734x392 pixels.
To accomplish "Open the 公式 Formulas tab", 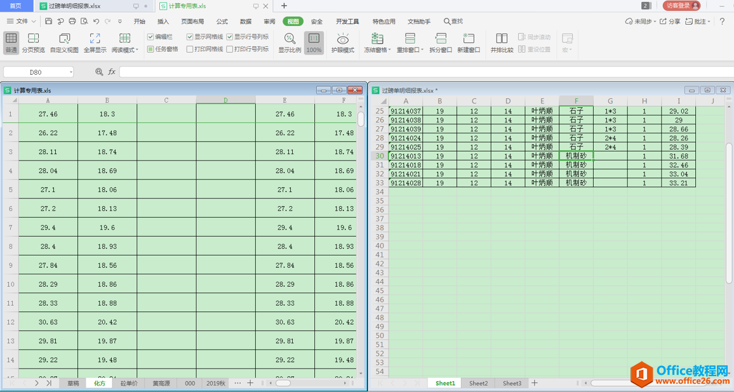I will 222,21.
